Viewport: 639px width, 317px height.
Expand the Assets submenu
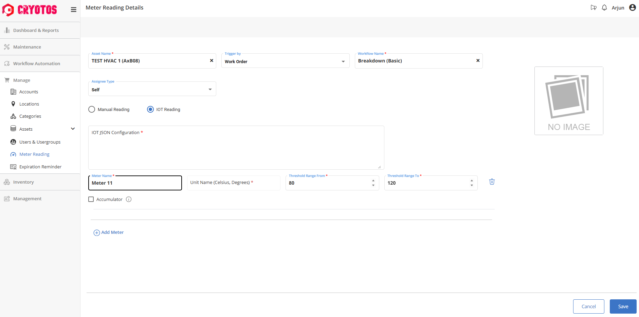pos(73,129)
